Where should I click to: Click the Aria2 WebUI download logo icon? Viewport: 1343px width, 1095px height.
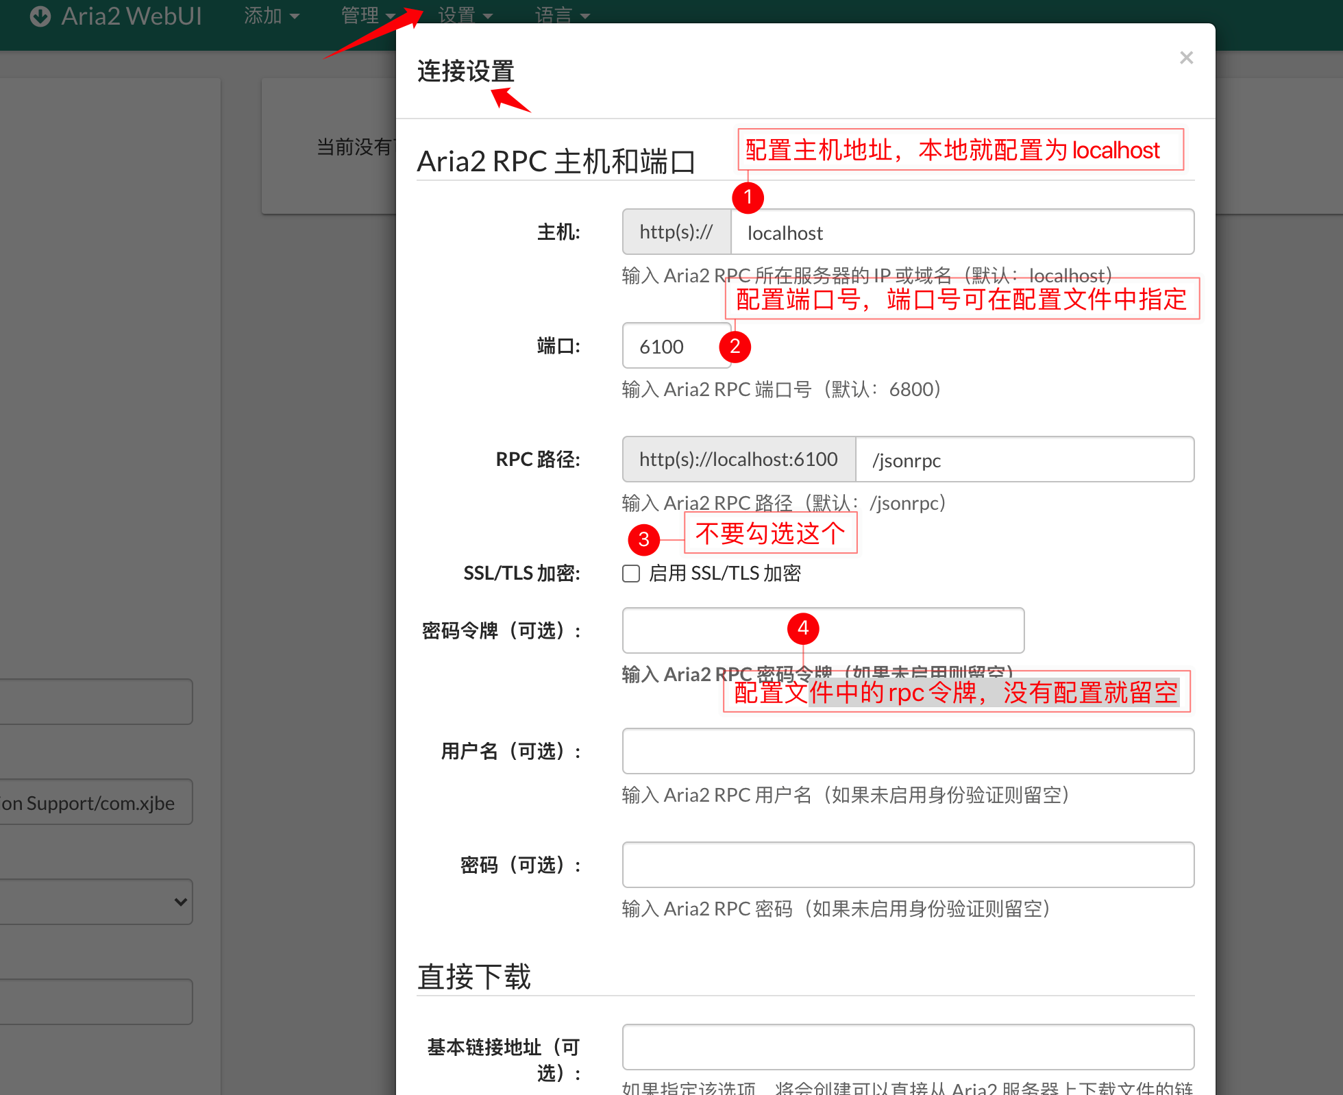tap(40, 16)
